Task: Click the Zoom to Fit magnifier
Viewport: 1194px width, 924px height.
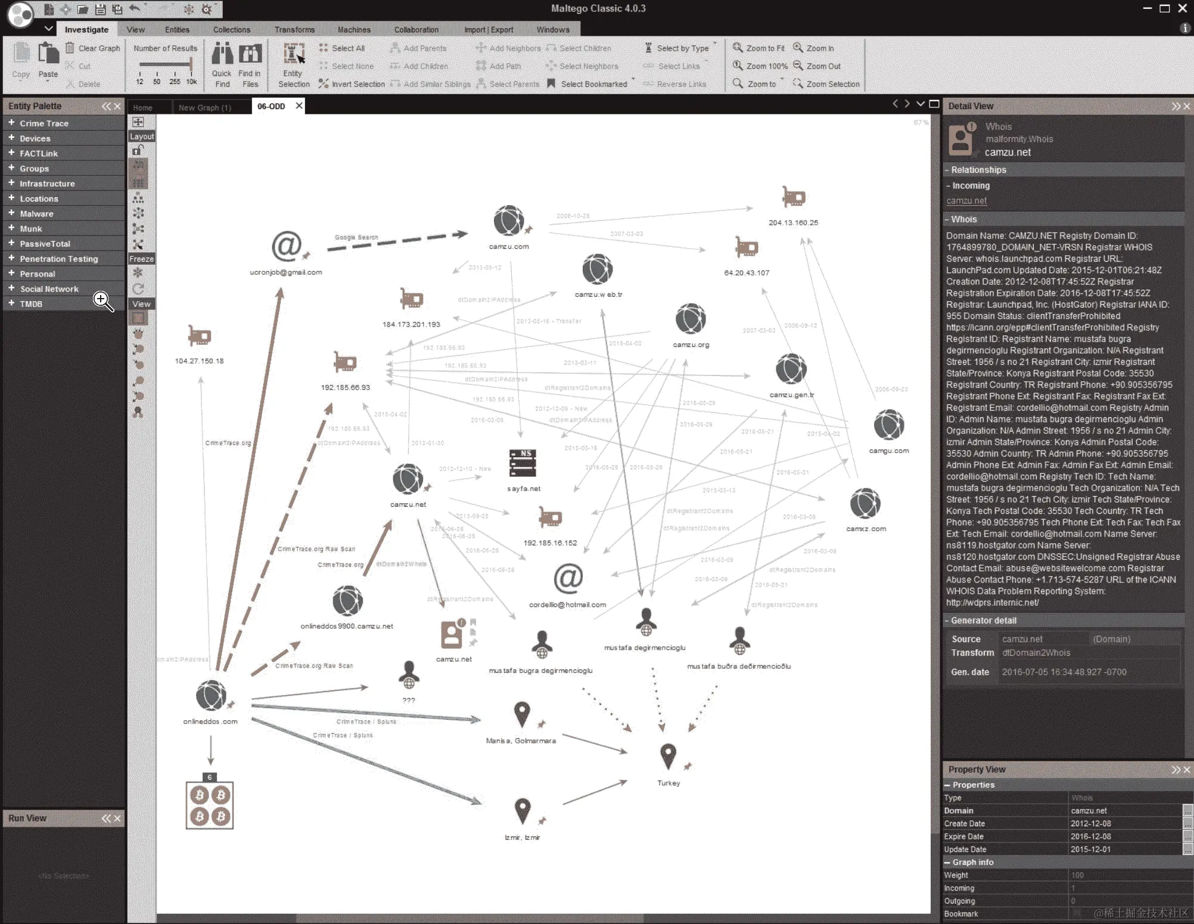Action: pos(738,48)
